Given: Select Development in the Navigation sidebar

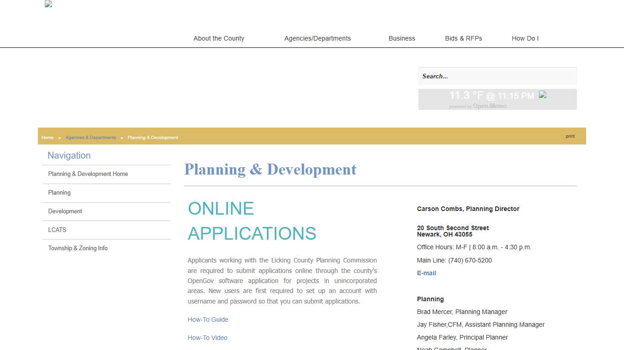Looking at the screenshot, I should click(65, 211).
